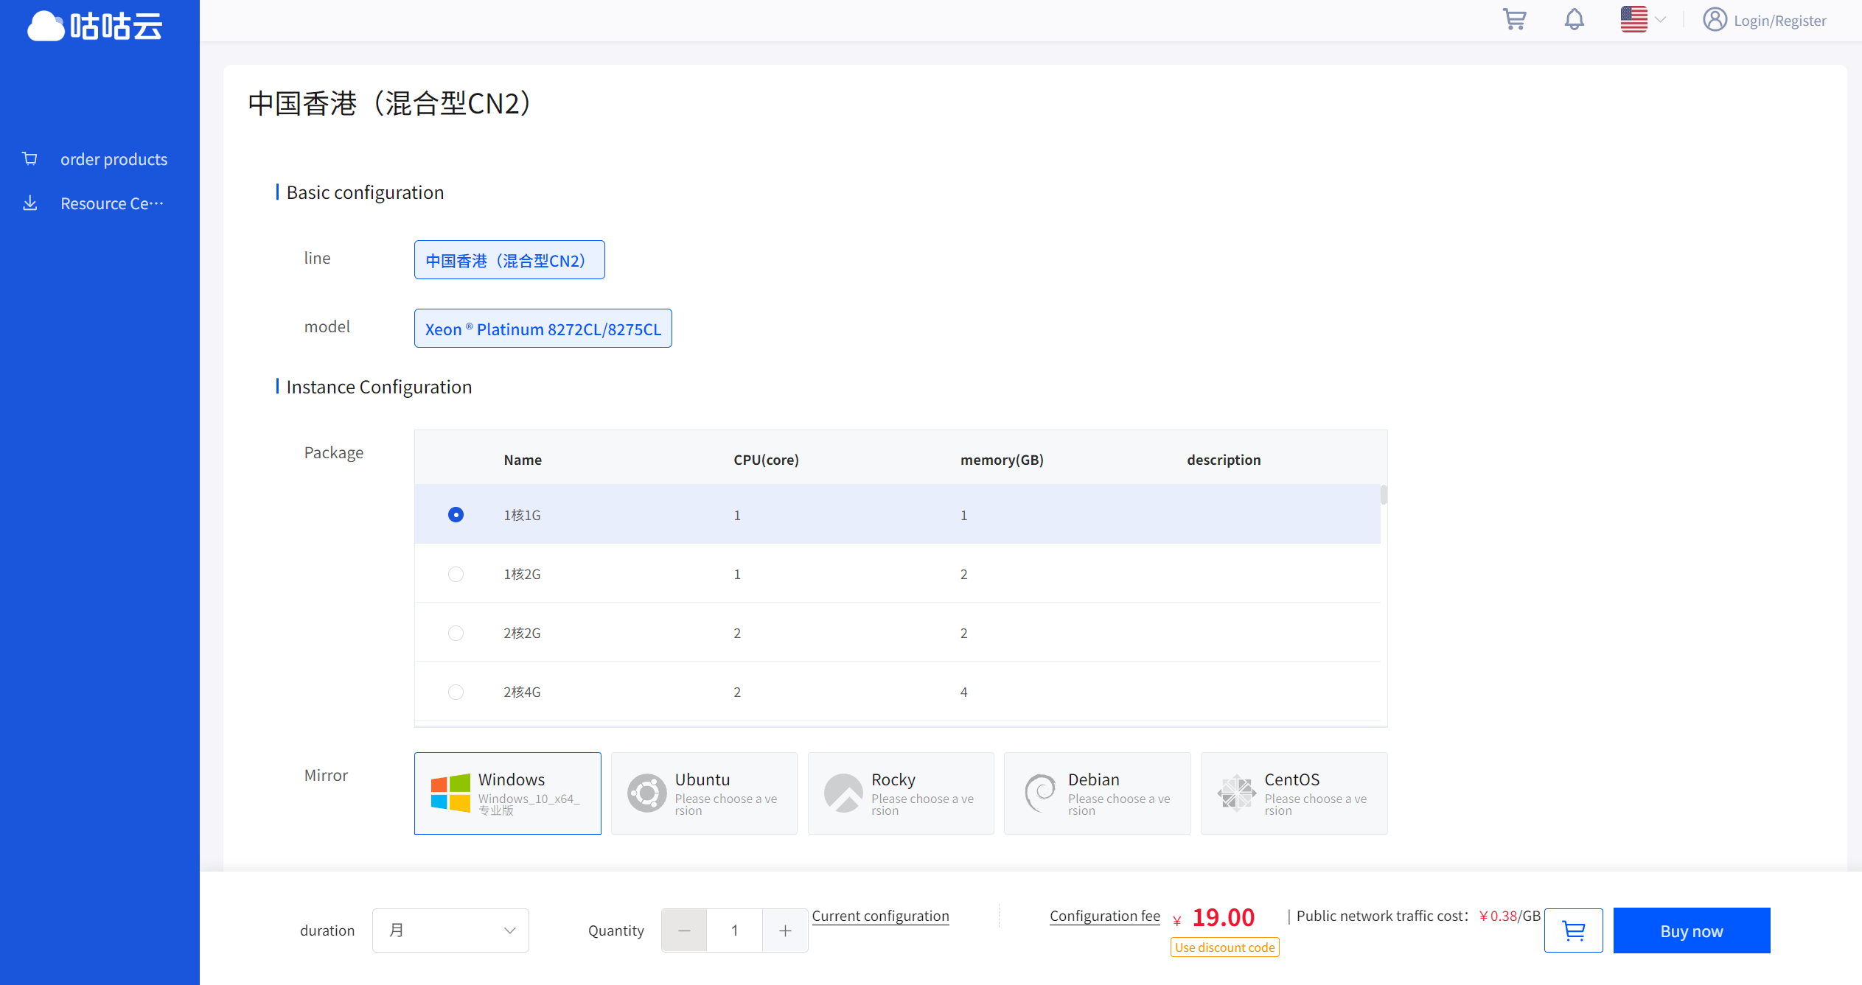Open the shopping cart icon in header
The height and width of the screenshot is (985, 1862).
[x=1514, y=20]
